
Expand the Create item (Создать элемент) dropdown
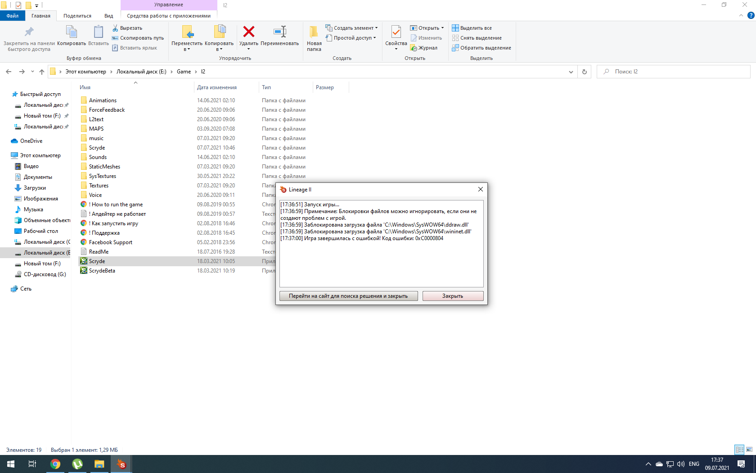(376, 28)
